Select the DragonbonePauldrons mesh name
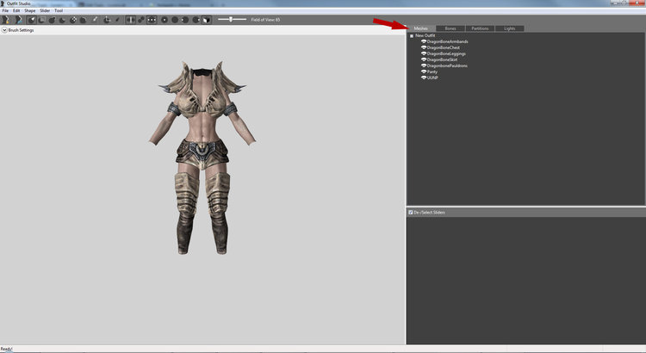The width and height of the screenshot is (646, 353). pyautogui.click(x=447, y=65)
